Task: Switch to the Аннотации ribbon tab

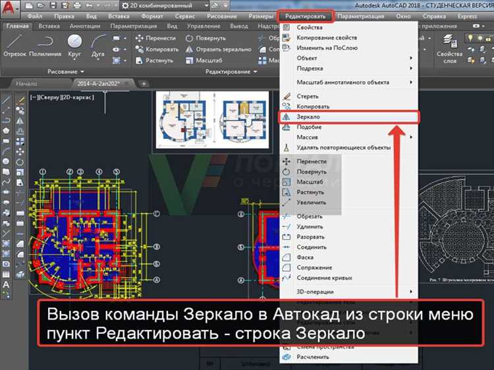Action: pos(85,26)
